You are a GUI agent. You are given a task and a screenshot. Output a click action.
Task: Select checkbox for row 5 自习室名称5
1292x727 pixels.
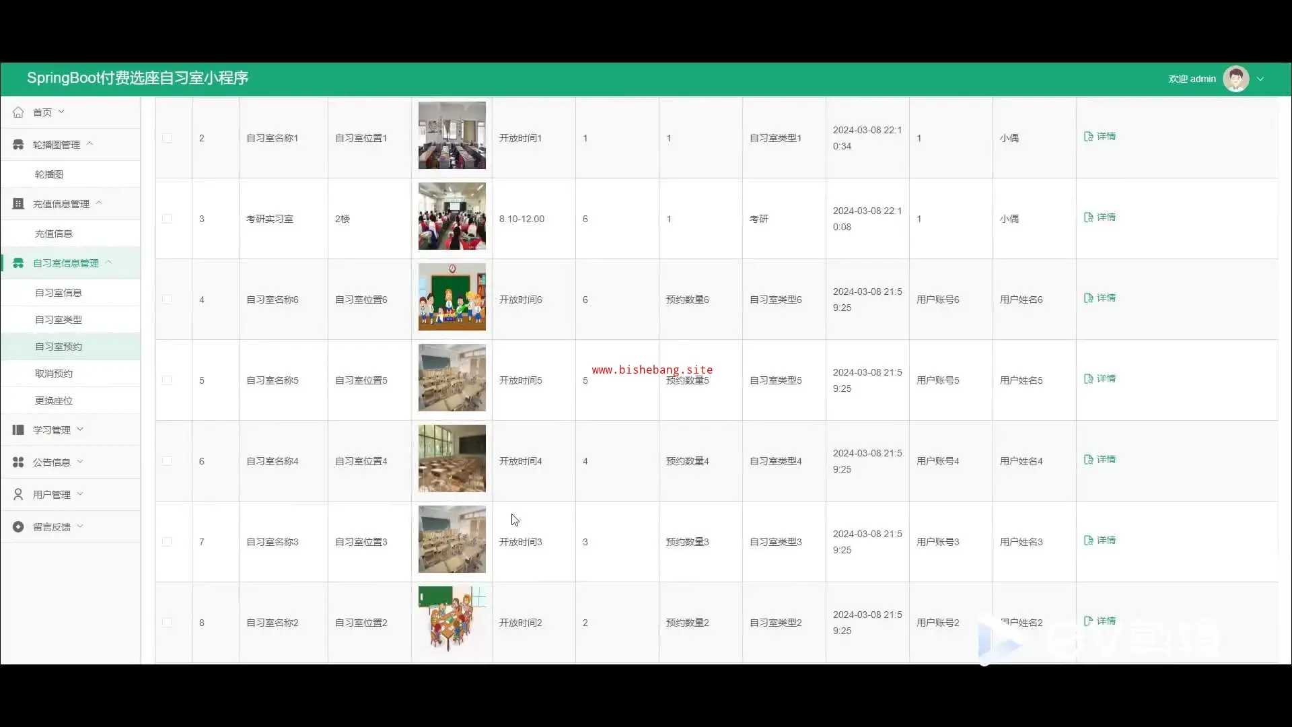(167, 380)
